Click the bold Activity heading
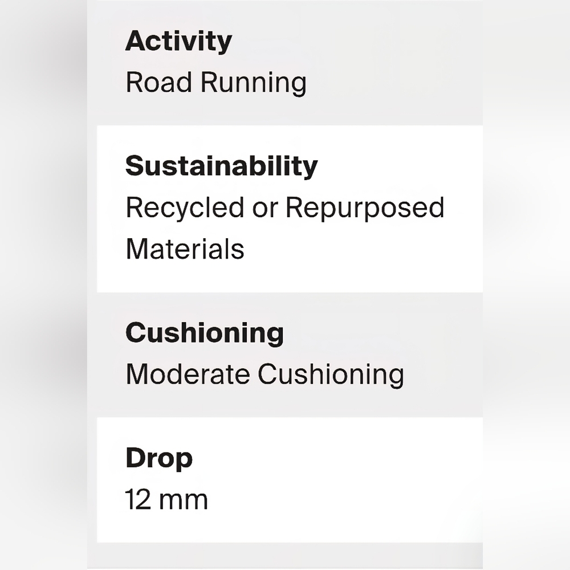 pyautogui.click(x=178, y=42)
